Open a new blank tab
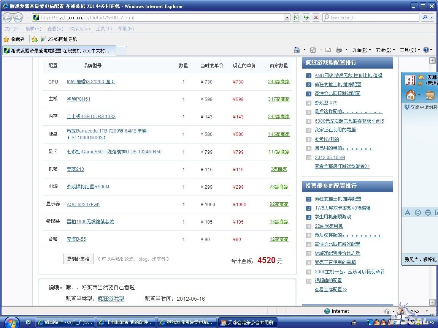The height and width of the screenshot is (328, 438). [121, 51]
